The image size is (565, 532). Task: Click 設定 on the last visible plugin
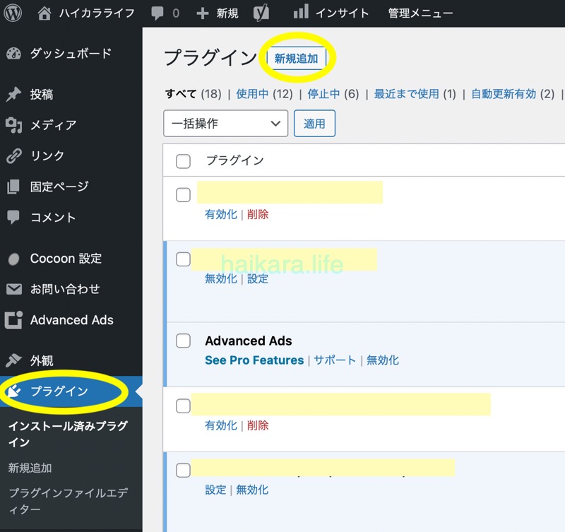point(215,490)
